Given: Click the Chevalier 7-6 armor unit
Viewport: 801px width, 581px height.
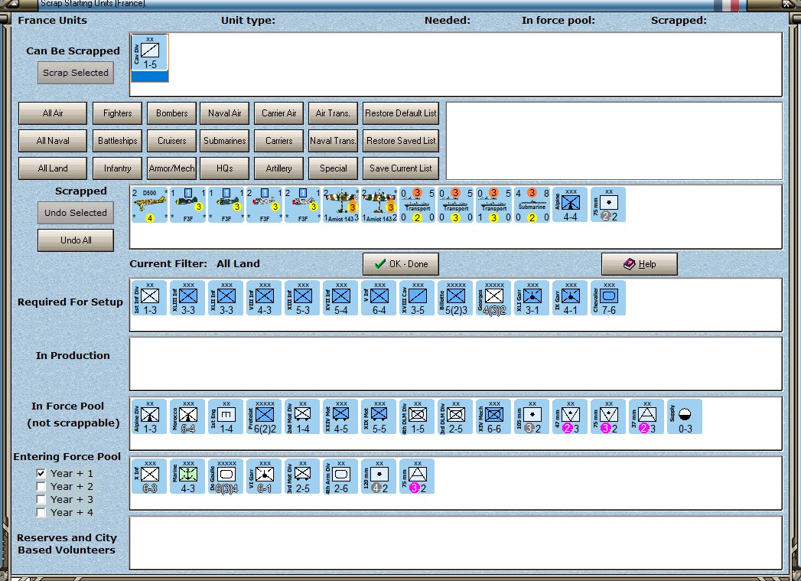Looking at the screenshot, I should pyautogui.click(x=608, y=299).
